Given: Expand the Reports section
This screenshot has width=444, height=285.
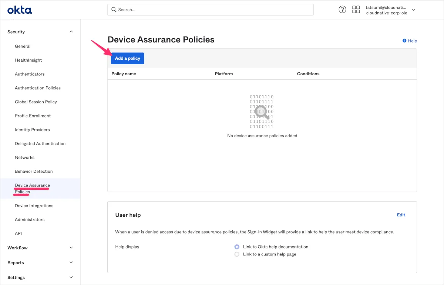Looking at the screenshot, I should coord(71,262).
